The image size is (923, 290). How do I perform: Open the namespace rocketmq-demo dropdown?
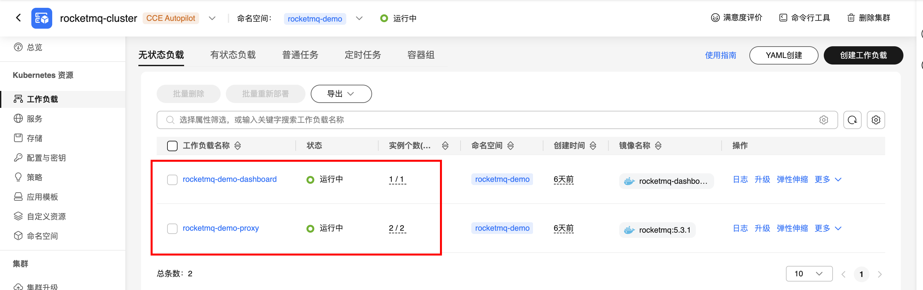click(x=359, y=18)
